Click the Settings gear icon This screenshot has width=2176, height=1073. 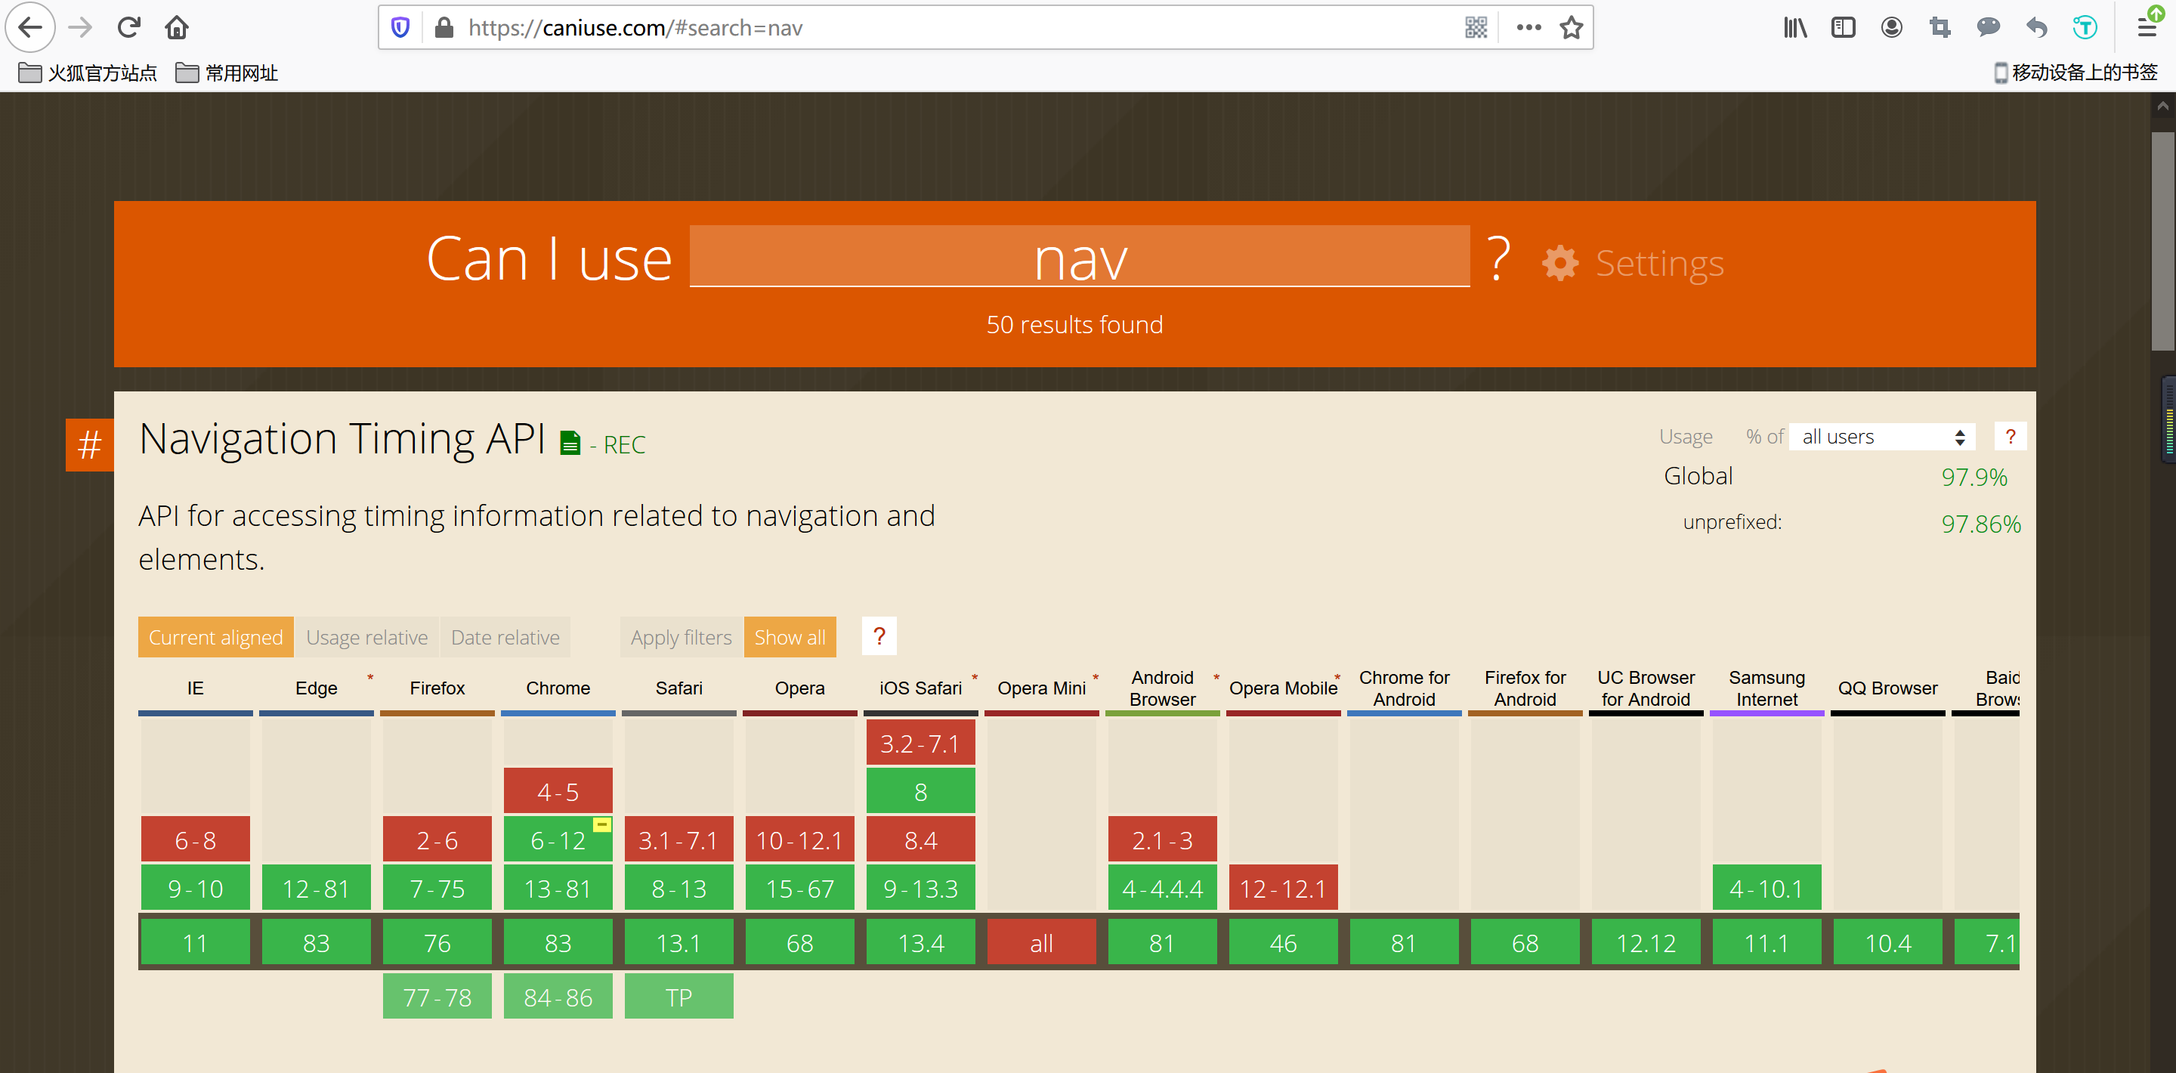[x=1559, y=263]
